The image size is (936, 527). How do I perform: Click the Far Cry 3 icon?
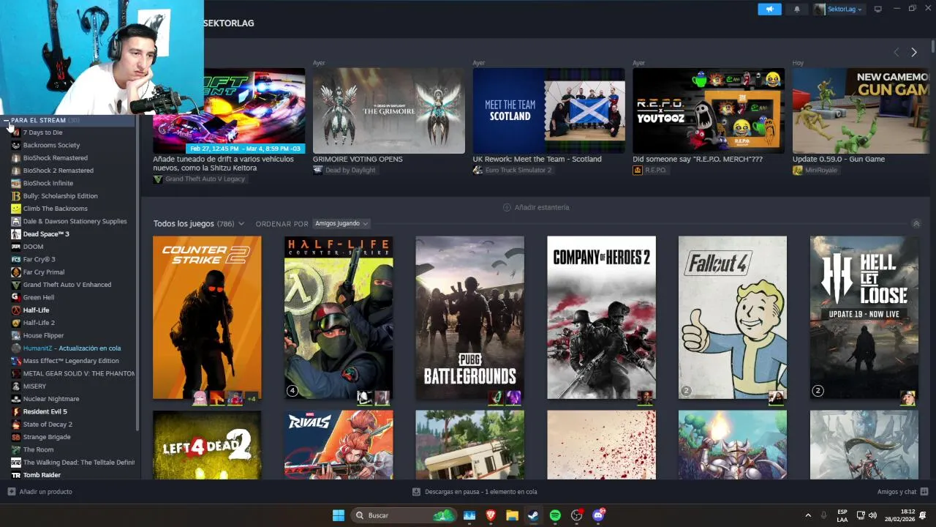coord(16,259)
